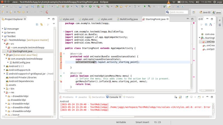This screenshot has width=223, height=125.
Task: Open the Problems tab
Action: [67, 97]
